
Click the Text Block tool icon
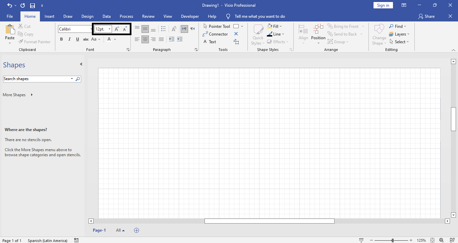236,42
